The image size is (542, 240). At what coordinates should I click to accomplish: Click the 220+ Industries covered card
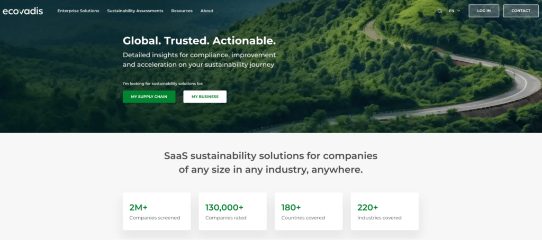tap(385, 211)
